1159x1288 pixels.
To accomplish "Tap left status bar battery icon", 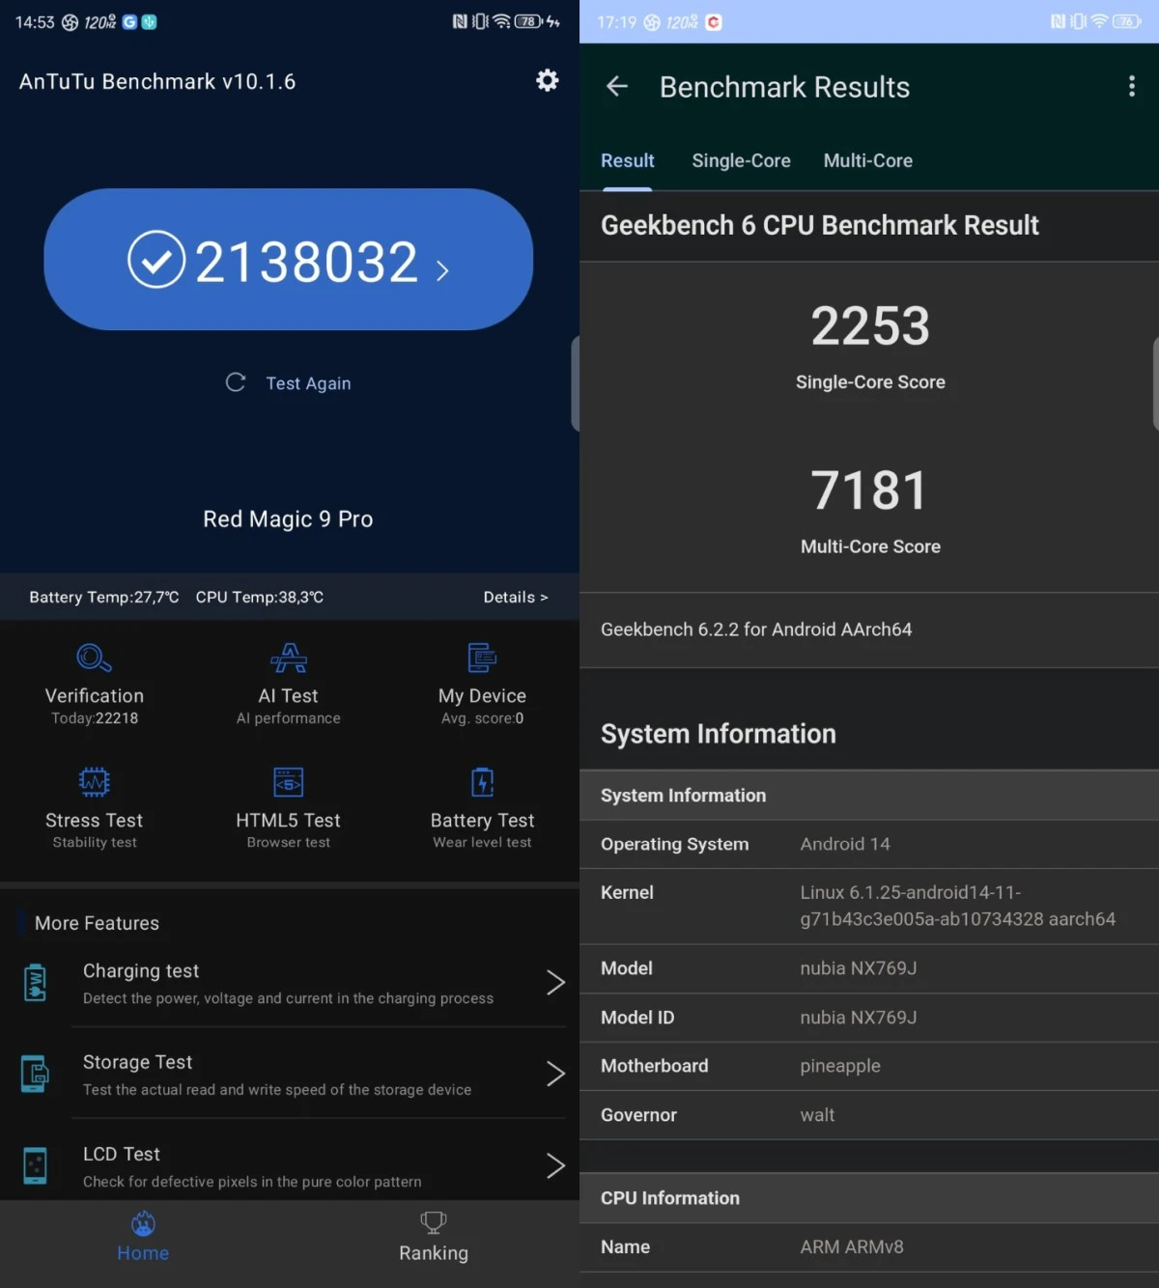I will pyautogui.click(x=528, y=21).
